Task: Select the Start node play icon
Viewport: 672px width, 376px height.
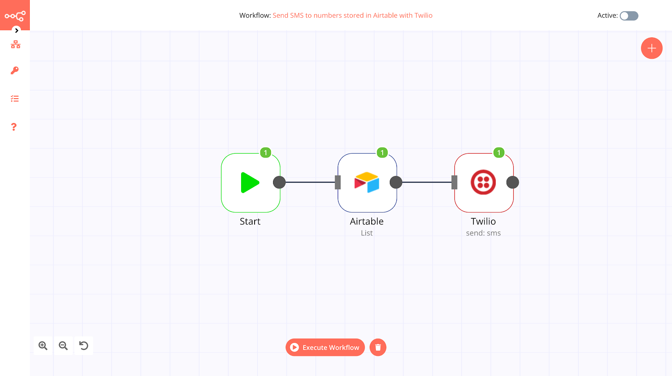Action: pos(250,183)
